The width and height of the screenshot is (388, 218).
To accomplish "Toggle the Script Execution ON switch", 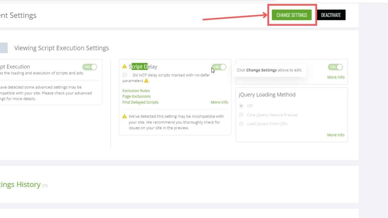I will click(x=90, y=67).
